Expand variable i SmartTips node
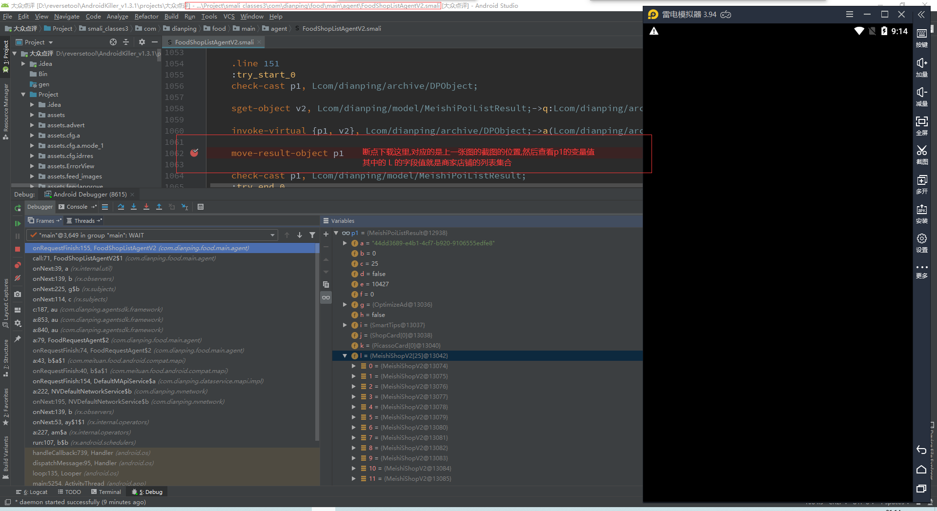The width and height of the screenshot is (937, 511). [345, 325]
